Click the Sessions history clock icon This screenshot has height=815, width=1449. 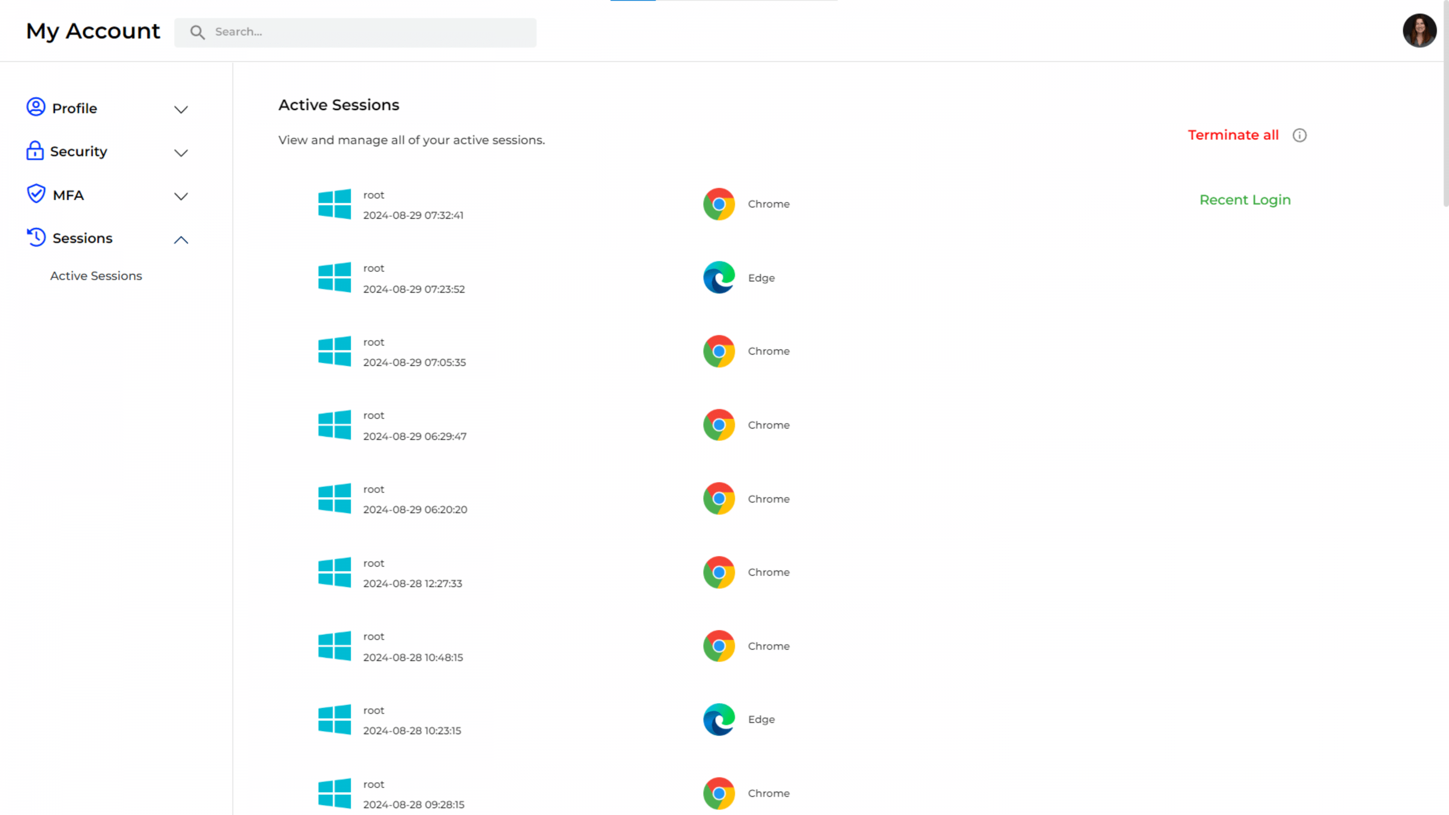pyautogui.click(x=36, y=237)
